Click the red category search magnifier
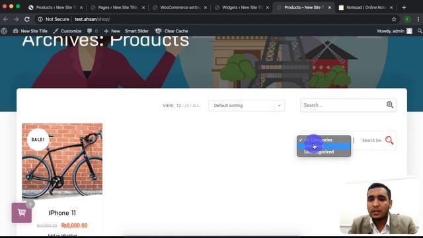This screenshot has width=423, height=238. (x=389, y=140)
